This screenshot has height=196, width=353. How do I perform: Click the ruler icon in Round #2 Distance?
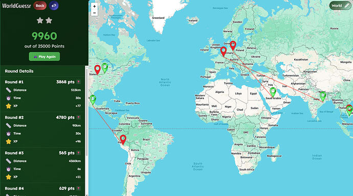click(x=9, y=126)
